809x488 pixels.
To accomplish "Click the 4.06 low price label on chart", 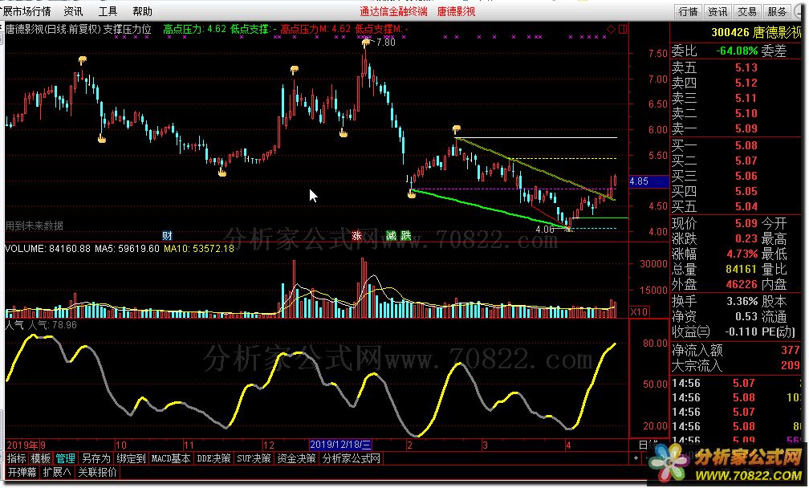I will coord(545,229).
